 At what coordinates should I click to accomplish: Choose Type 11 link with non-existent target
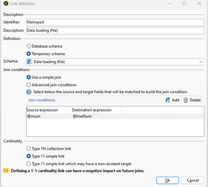(29, 164)
